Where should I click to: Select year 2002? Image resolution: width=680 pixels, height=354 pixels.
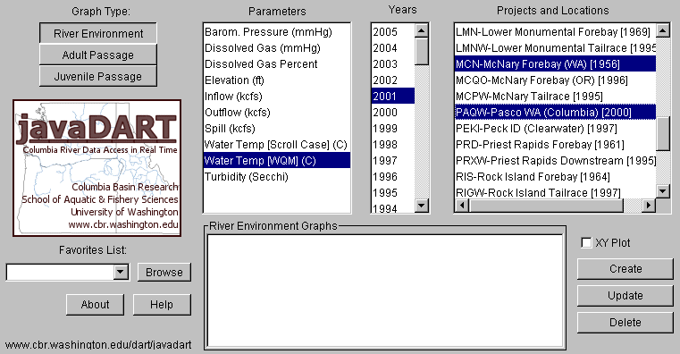point(393,80)
